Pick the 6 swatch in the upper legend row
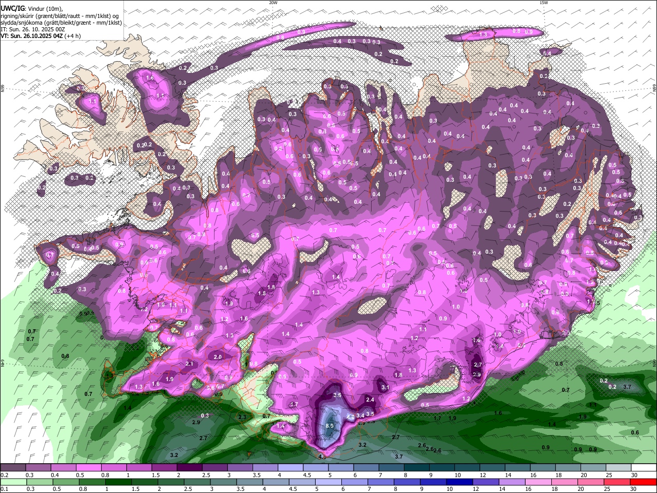Viewport: 657px width, 493px height. coord(366,468)
